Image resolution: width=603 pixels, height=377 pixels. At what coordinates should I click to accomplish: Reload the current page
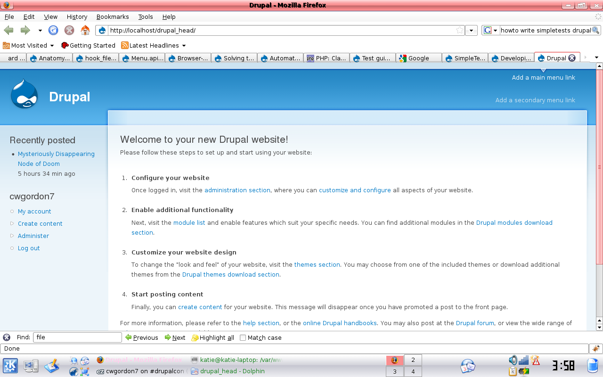click(53, 30)
